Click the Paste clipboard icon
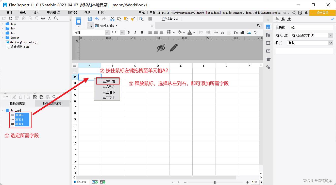 tap(126, 19)
